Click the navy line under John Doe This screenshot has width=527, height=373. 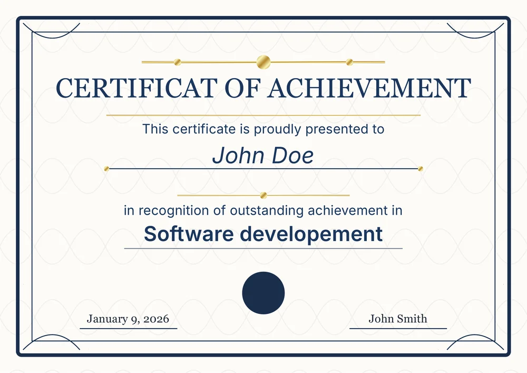tap(263, 169)
